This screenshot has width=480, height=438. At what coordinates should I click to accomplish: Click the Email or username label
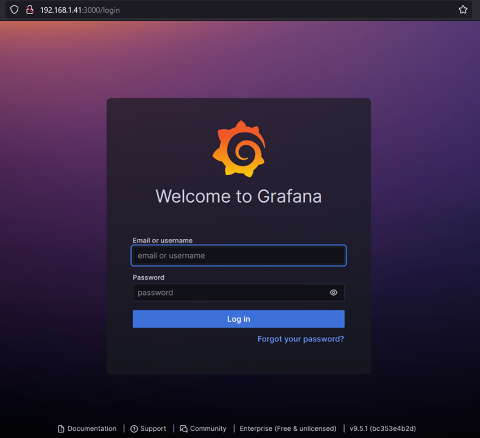[x=163, y=240]
